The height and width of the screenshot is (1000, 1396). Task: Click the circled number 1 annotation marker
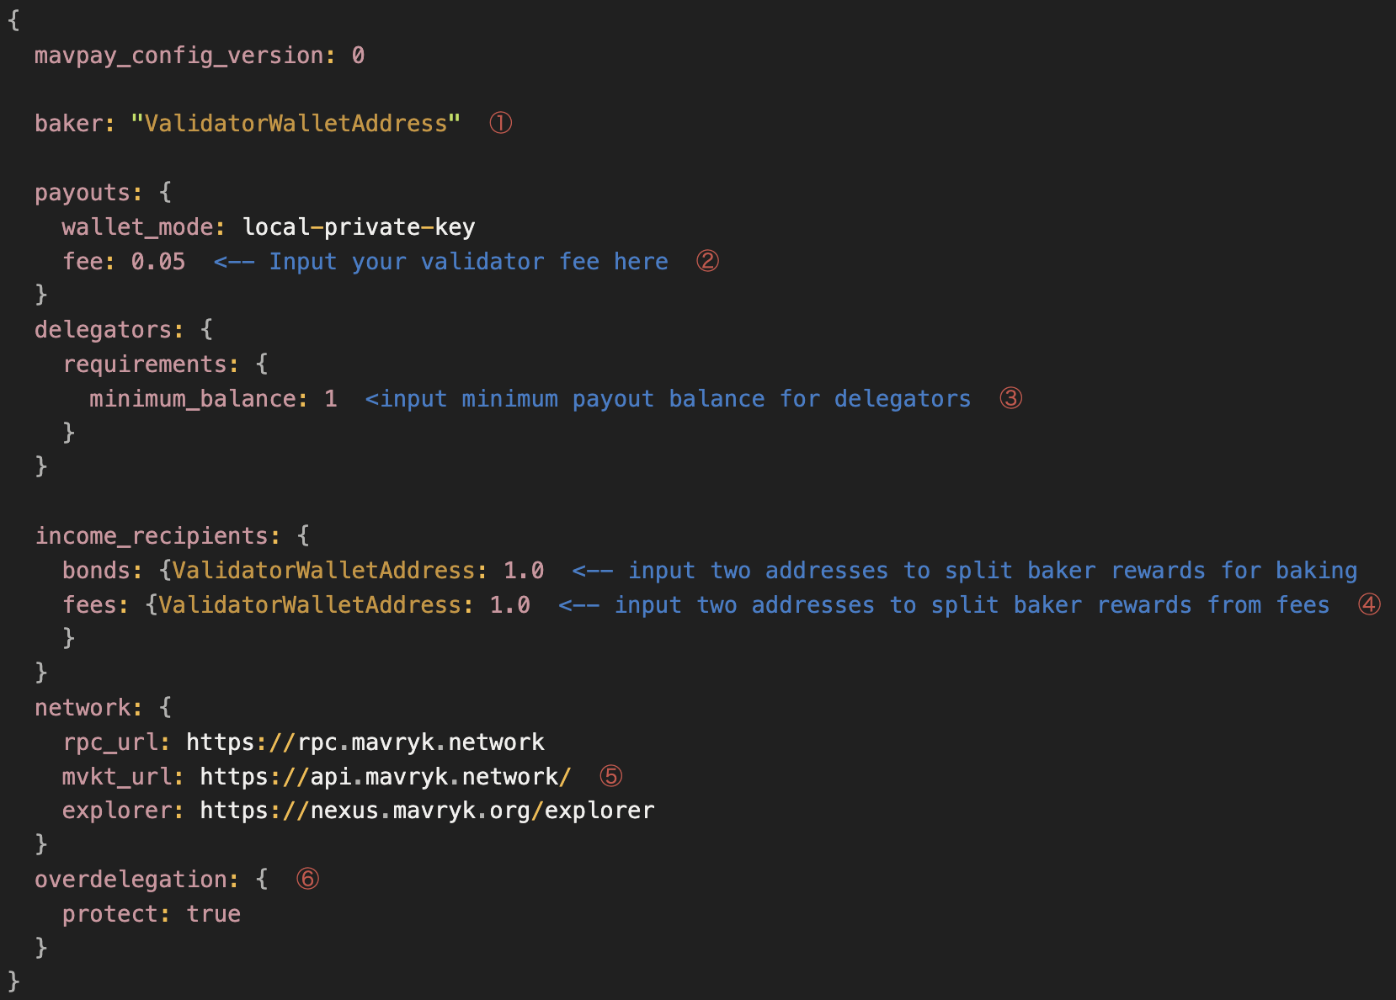pos(500,124)
